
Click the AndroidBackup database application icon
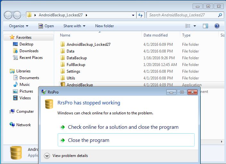[x=63, y=84]
